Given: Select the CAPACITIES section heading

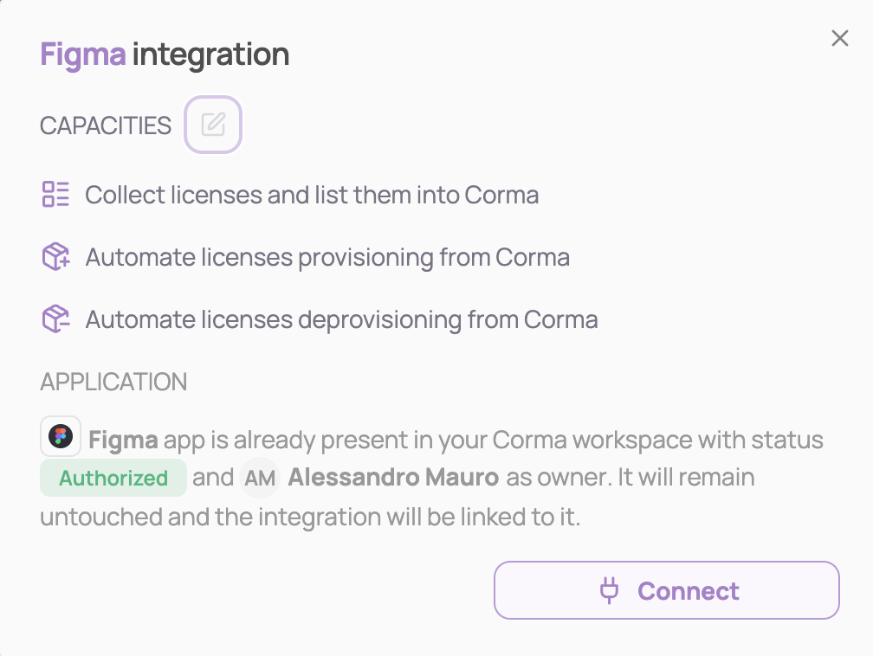Looking at the screenshot, I should 106,125.
